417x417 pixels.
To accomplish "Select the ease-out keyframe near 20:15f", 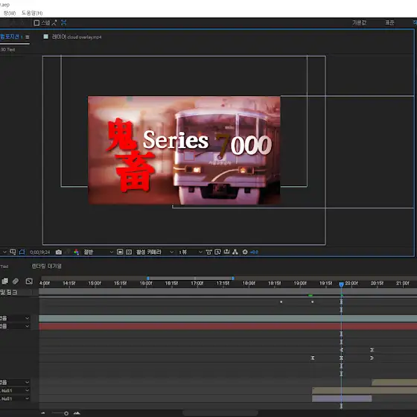I will coord(372,358).
